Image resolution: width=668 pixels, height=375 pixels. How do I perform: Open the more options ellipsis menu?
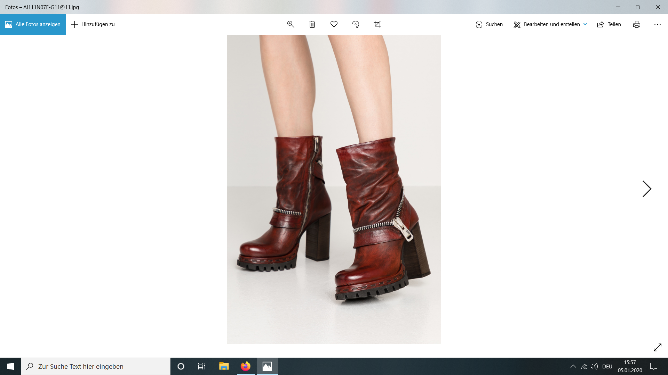[657, 25]
